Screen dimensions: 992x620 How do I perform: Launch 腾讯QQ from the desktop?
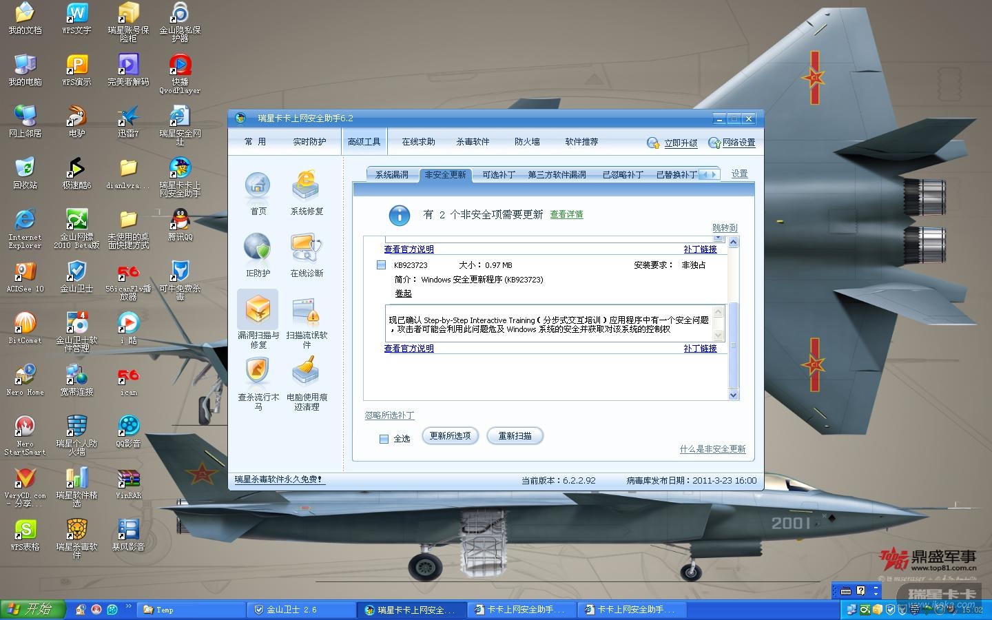pos(180,225)
